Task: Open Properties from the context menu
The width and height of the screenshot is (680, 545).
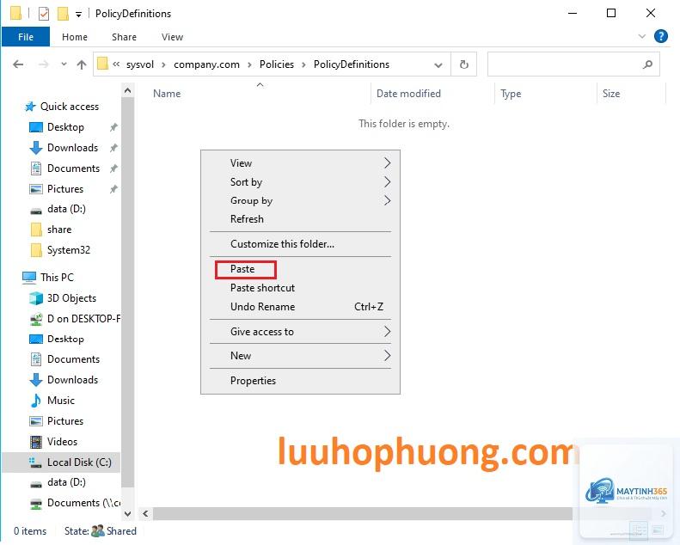Action: coord(300,381)
